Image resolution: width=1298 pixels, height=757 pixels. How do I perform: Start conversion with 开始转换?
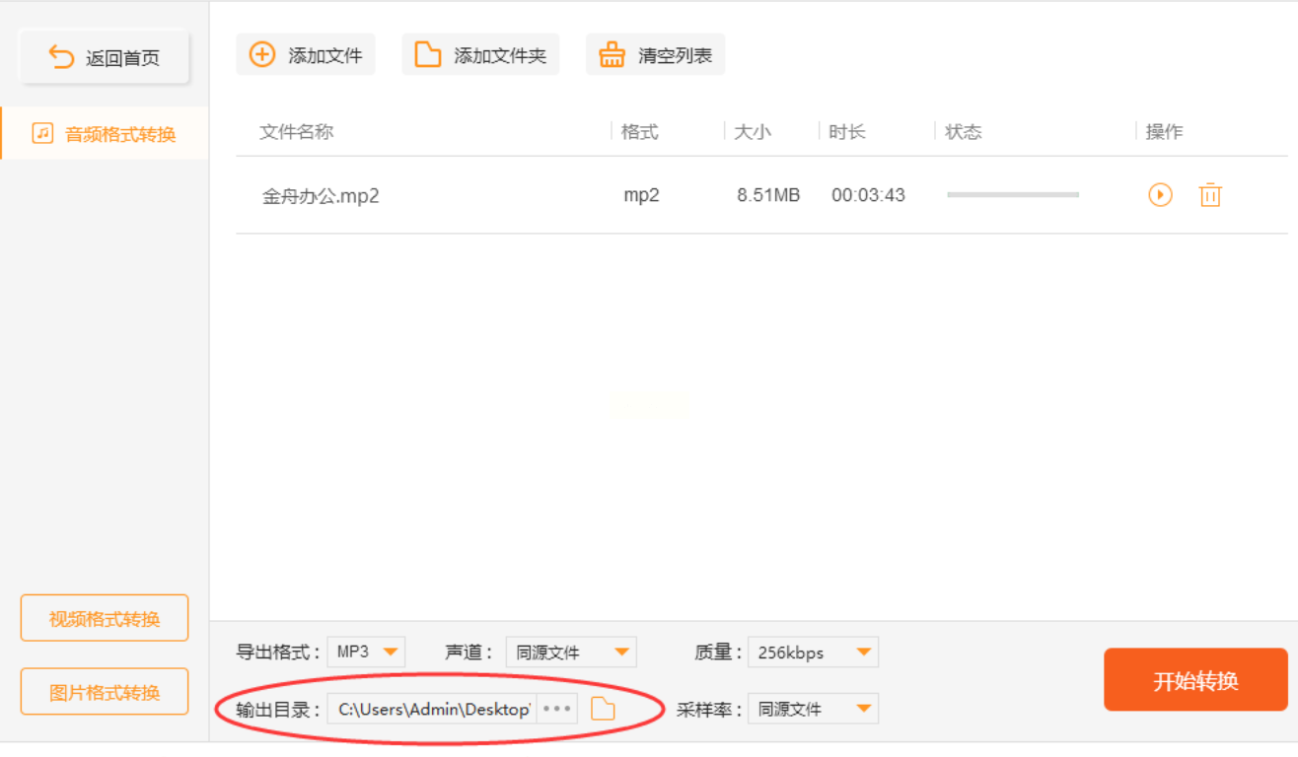(x=1195, y=680)
